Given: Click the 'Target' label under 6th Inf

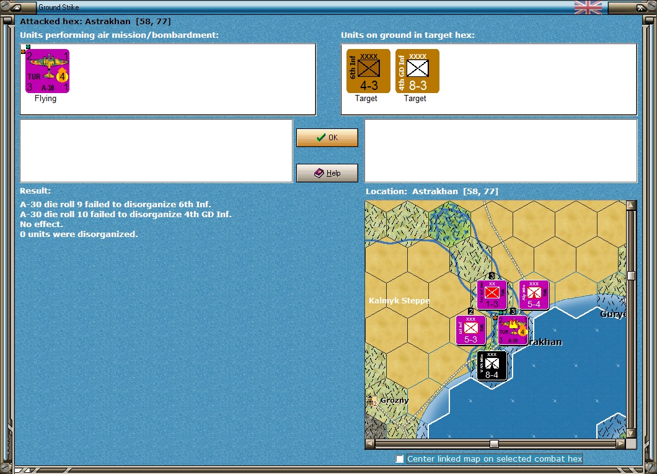Looking at the screenshot, I should [366, 98].
